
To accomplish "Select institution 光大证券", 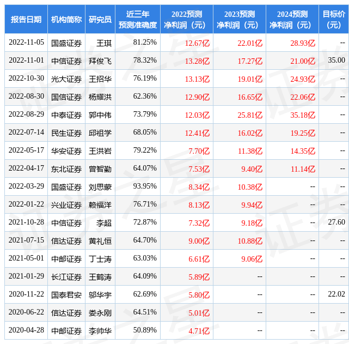I will [66, 79].
